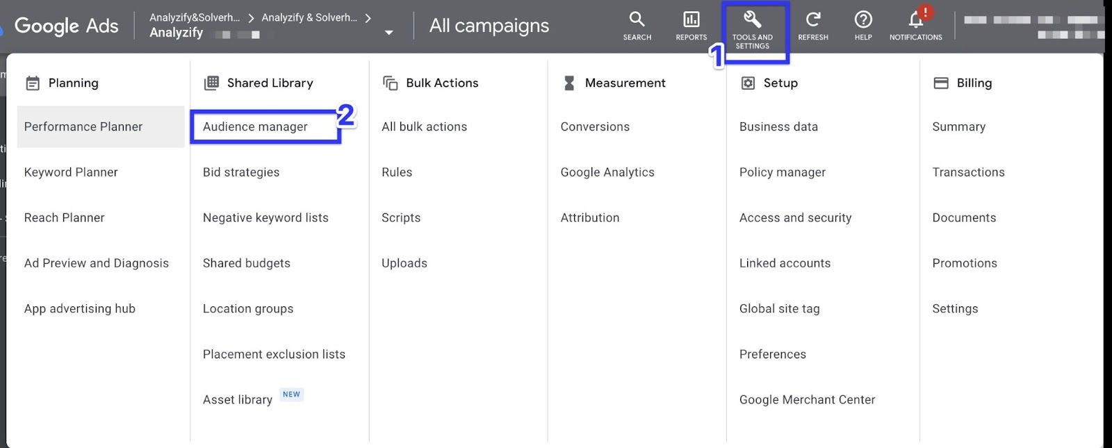Click the second Analyzify & Solverh breadcrumb

pyautogui.click(x=309, y=18)
